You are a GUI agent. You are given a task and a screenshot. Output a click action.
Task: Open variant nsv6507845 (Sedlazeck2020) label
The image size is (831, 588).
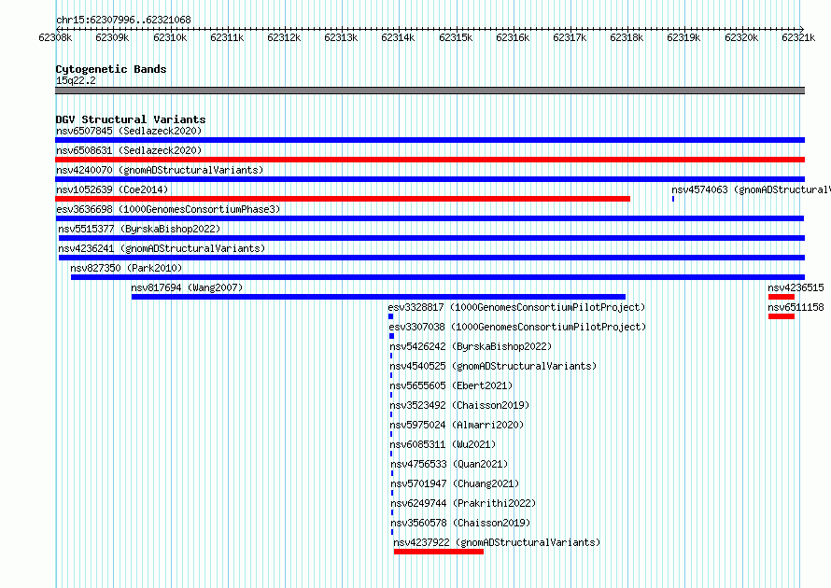click(129, 131)
